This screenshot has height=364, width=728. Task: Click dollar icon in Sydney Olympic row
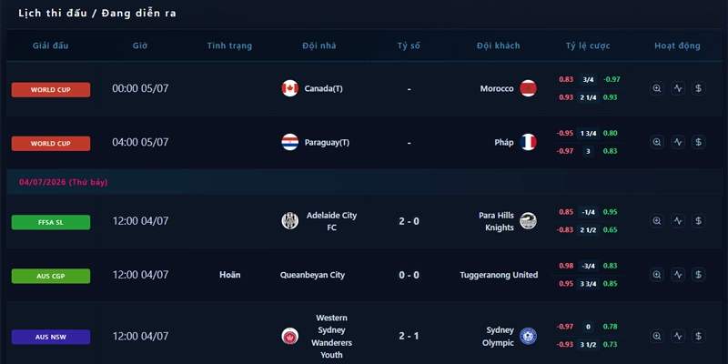click(698, 336)
